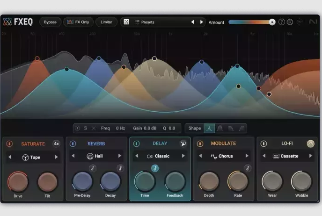Select previous Lo-Fi type before Cassette
Image resolution: width=322 pixels, height=216 pixels.
click(x=264, y=156)
